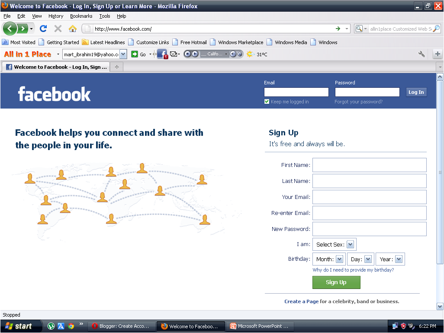This screenshot has width=444, height=333.
Task: Stop the toolbar radio player
Action: point(188,54)
